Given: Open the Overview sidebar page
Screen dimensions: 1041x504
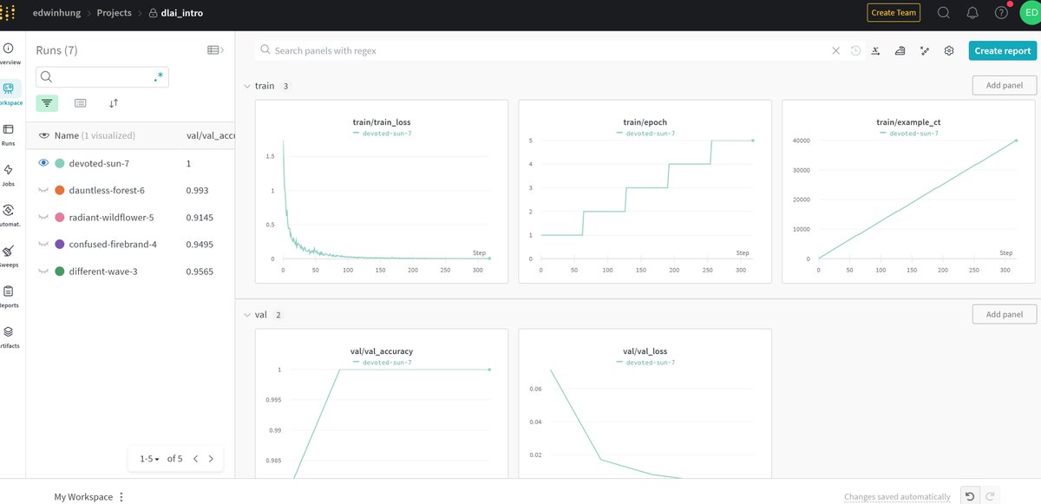Looking at the screenshot, I should [x=8, y=54].
